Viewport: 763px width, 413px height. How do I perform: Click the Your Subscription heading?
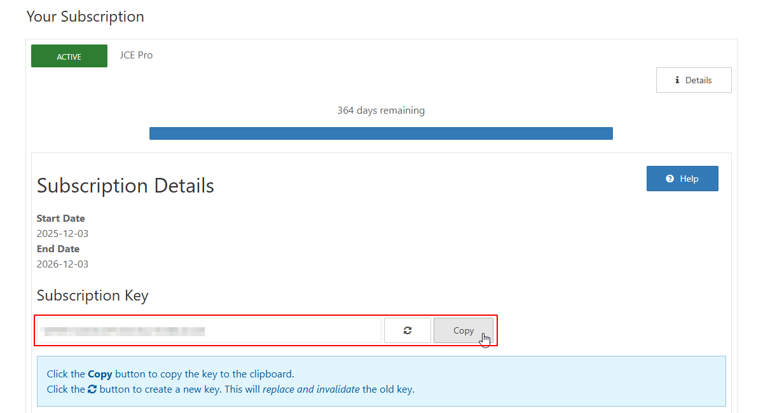[85, 17]
